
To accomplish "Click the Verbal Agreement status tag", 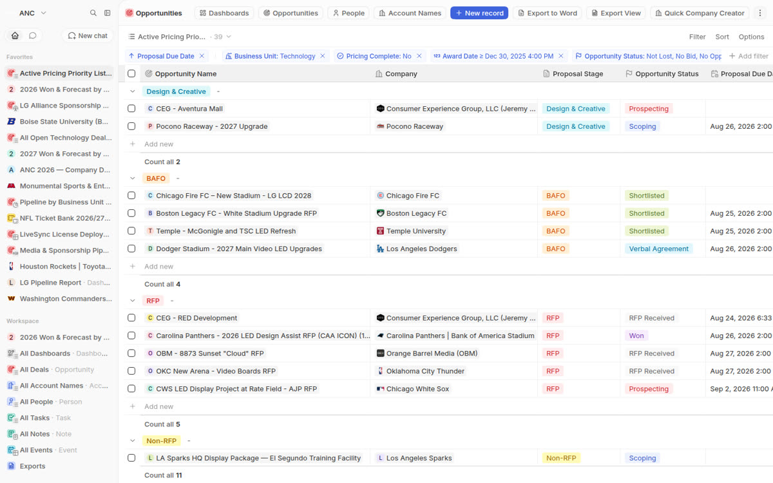I will click(658, 249).
